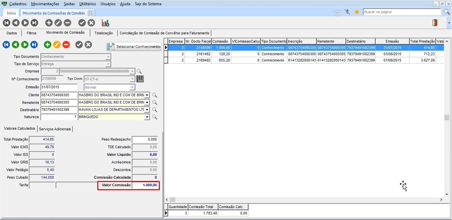
Task: Click the green next record arrow
Action: (x=25, y=45)
